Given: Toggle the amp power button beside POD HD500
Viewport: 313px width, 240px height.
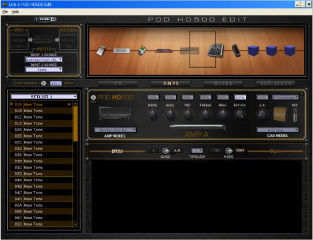Looking at the screenshot, I should tap(93, 97).
